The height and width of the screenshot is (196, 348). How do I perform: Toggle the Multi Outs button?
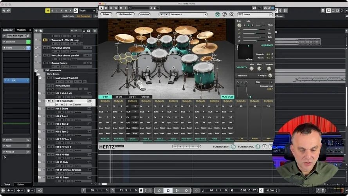tap(227, 97)
